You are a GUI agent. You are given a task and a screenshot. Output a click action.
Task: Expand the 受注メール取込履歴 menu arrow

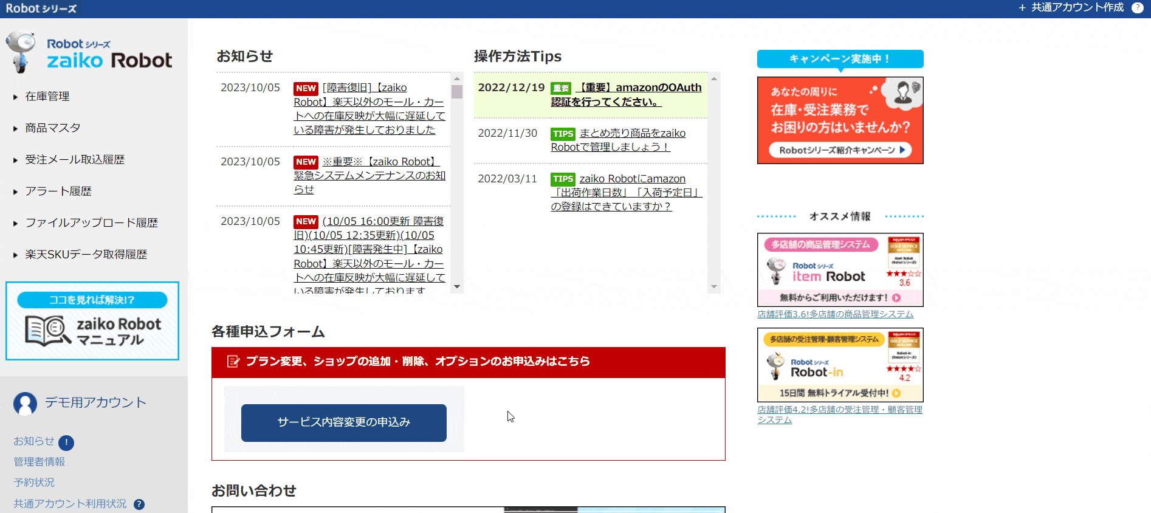tap(16, 160)
